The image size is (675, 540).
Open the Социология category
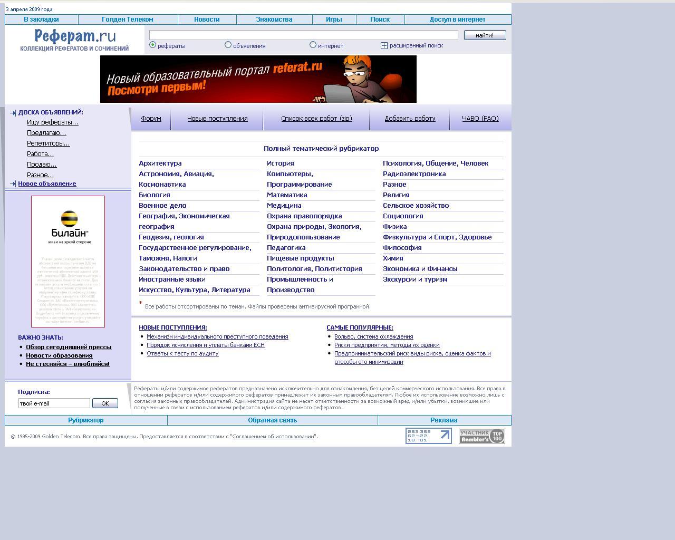403,216
